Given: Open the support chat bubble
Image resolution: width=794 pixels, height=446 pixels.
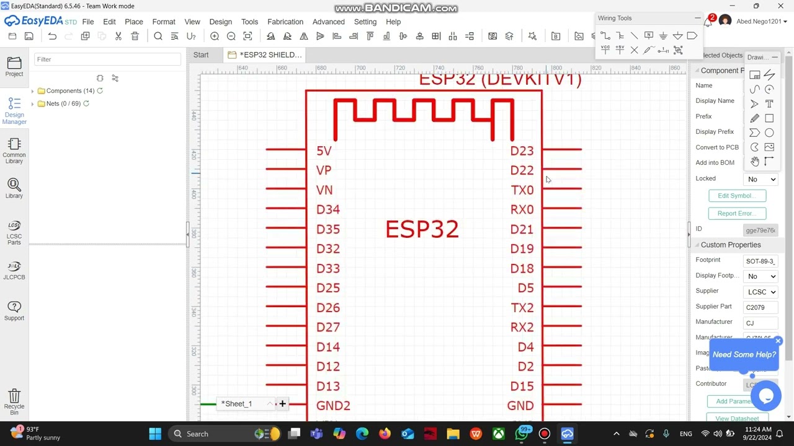Looking at the screenshot, I should [766, 395].
